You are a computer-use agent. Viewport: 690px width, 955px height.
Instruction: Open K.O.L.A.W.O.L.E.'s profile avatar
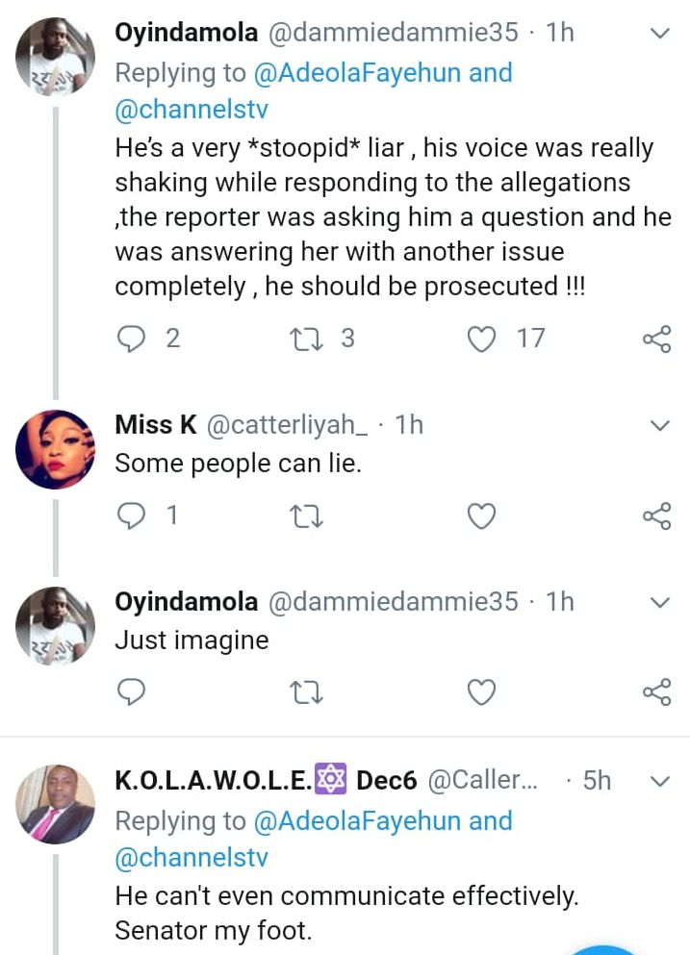click(54, 804)
